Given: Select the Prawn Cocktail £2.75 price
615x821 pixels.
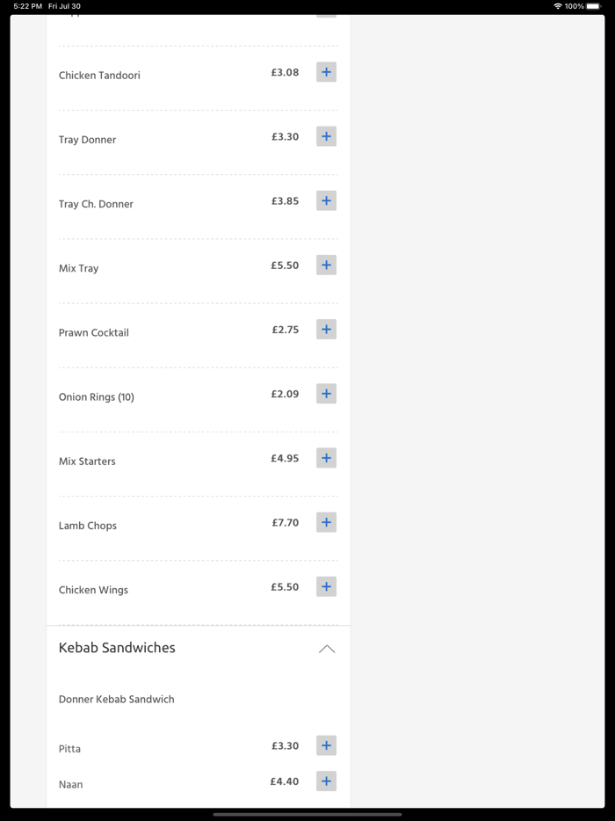Looking at the screenshot, I should (x=286, y=330).
